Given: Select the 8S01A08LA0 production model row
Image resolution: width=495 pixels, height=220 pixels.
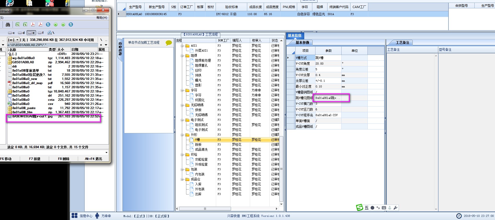Looking at the screenshot, I should point(283,14).
